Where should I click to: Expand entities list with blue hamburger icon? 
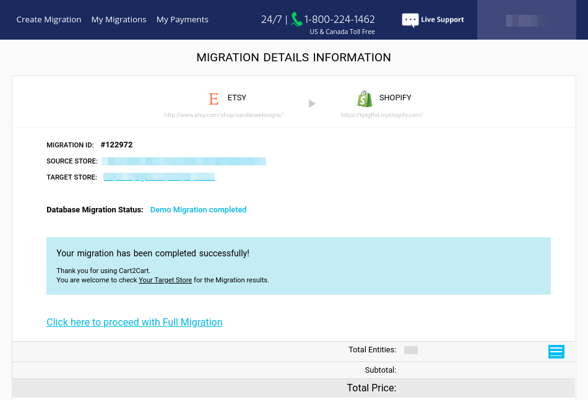click(556, 352)
